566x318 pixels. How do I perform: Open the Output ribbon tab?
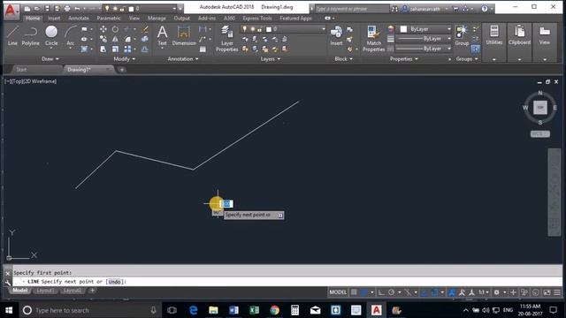tap(182, 18)
